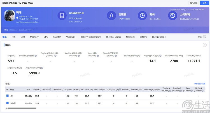Open the 导出 export menu

click(x=199, y=37)
